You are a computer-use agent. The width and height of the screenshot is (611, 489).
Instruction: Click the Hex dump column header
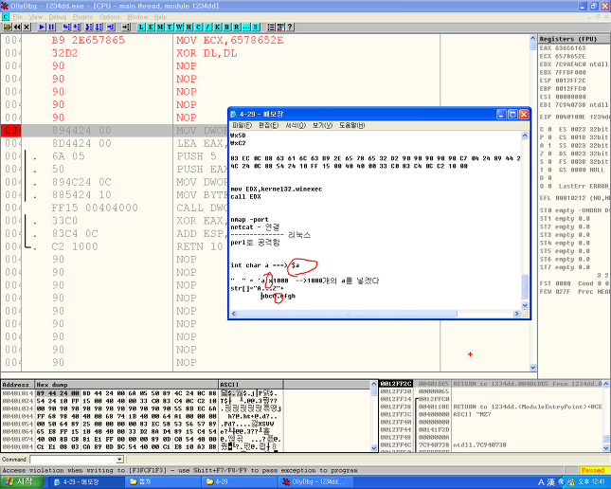point(127,385)
